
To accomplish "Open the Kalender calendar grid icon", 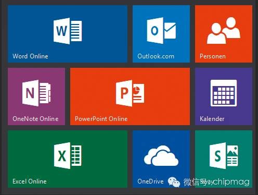I will 224,93.
